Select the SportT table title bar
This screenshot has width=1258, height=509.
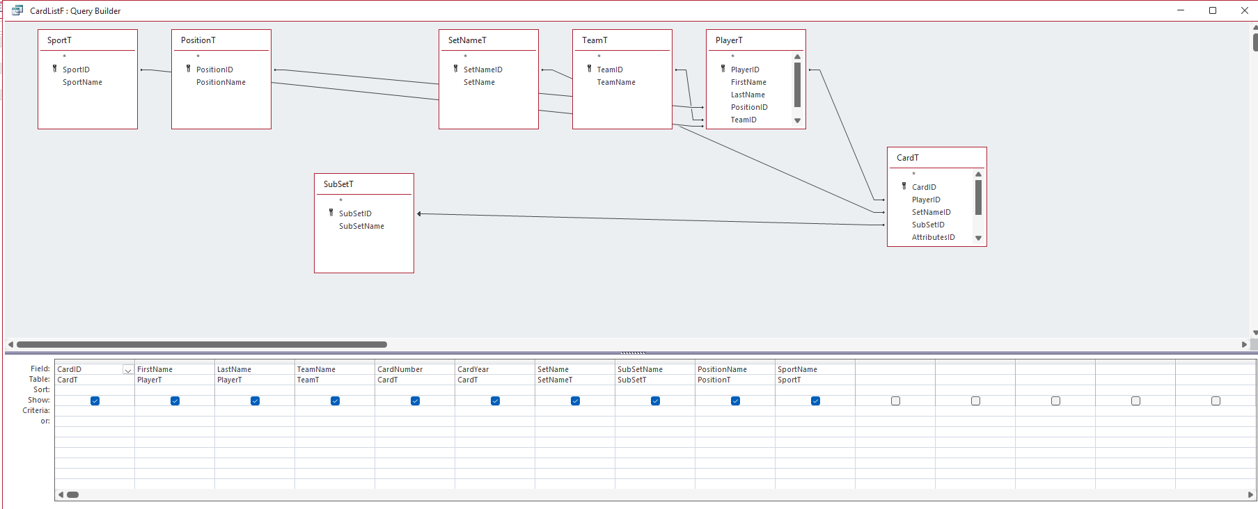click(x=87, y=40)
